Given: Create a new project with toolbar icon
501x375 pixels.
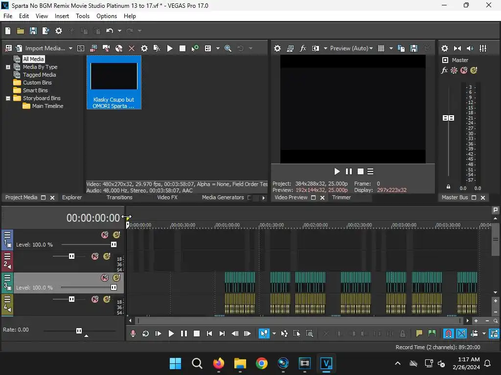Looking at the screenshot, I should coord(8,31).
